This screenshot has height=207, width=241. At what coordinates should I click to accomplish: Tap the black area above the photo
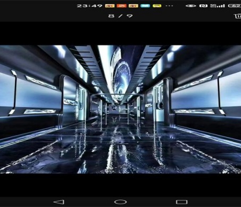point(120,33)
